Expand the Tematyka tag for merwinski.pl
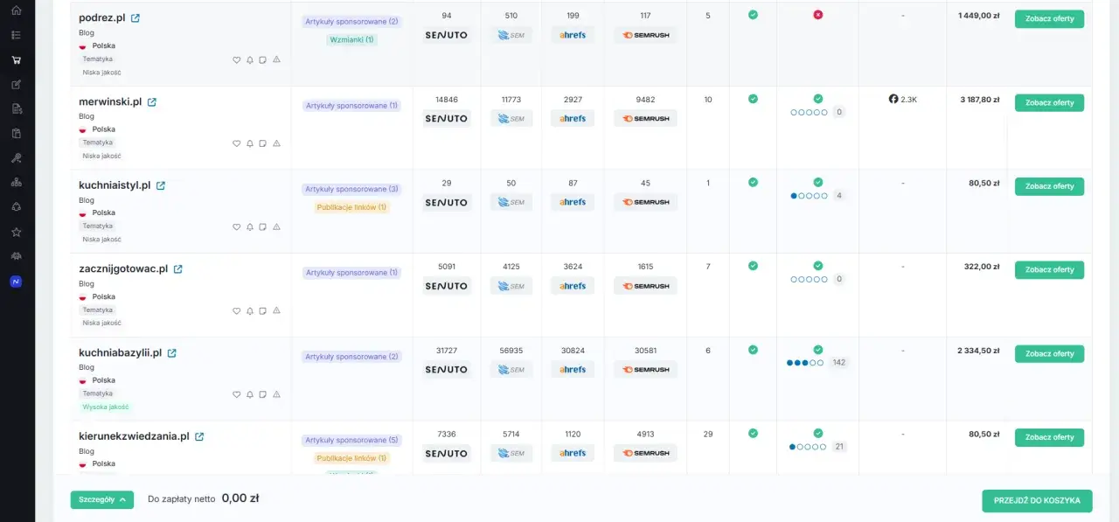Viewport: 1119px width, 522px height. 98,143
